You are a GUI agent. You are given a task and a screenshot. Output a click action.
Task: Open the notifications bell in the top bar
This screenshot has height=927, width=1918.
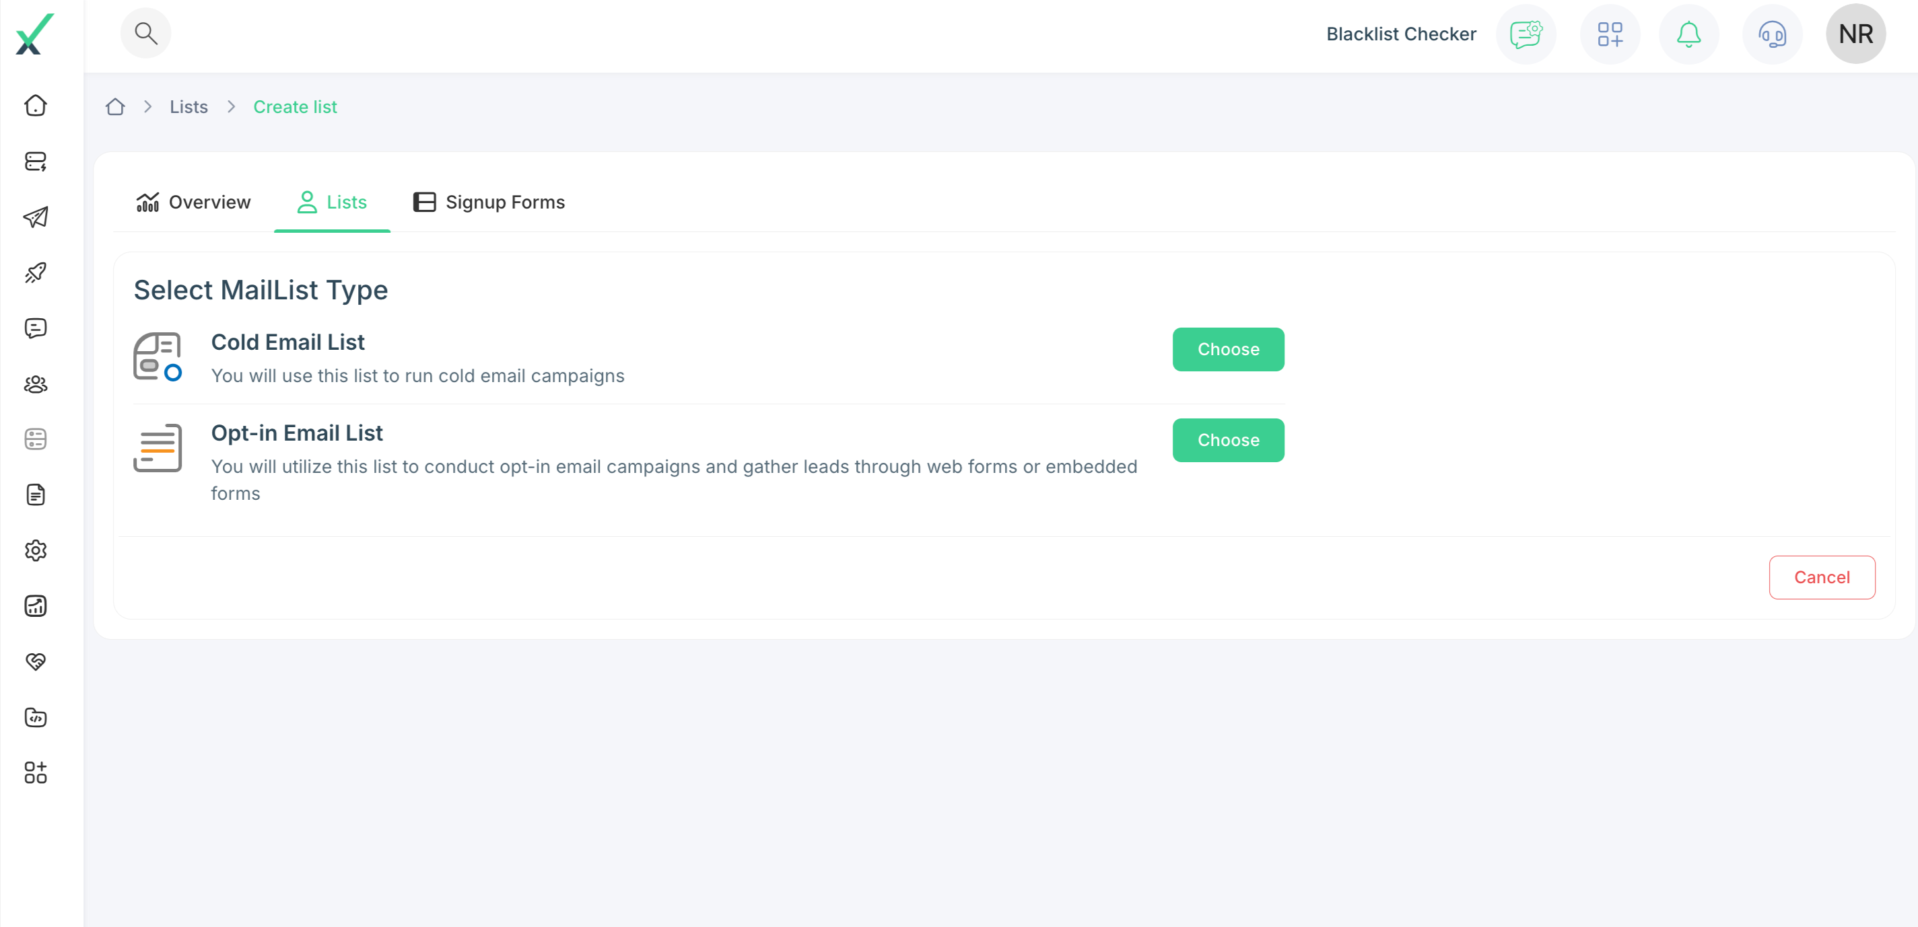[x=1688, y=34]
